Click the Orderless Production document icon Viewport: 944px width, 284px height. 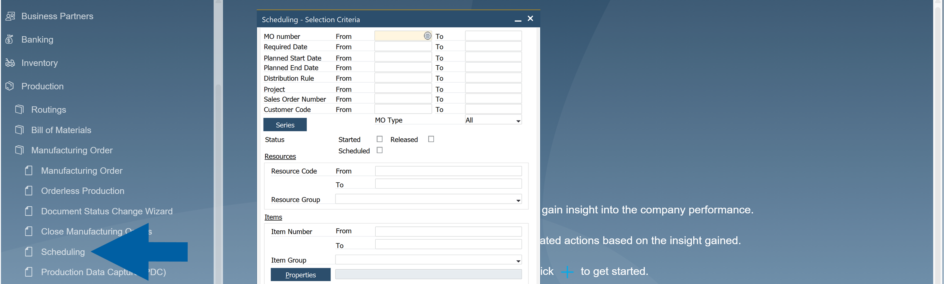pos(29,191)
